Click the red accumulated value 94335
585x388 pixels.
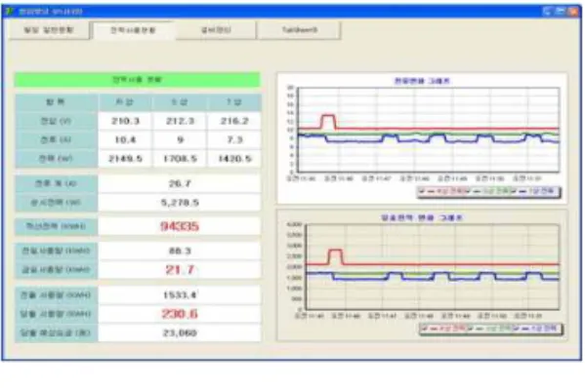180,226
